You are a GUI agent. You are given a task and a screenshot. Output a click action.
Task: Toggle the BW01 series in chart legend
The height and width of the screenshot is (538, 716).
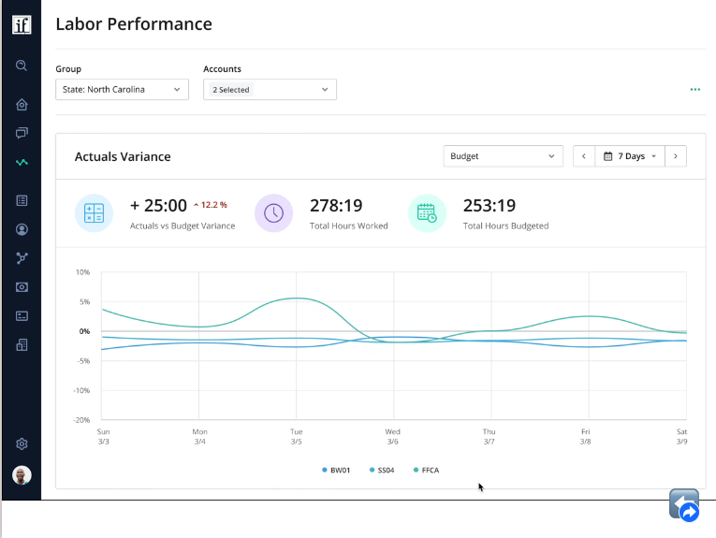[335, 470]
